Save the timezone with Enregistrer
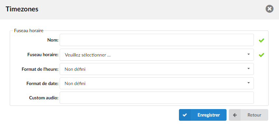The width and height of the screenshot is (279, 124). click(x=203, y=115)
